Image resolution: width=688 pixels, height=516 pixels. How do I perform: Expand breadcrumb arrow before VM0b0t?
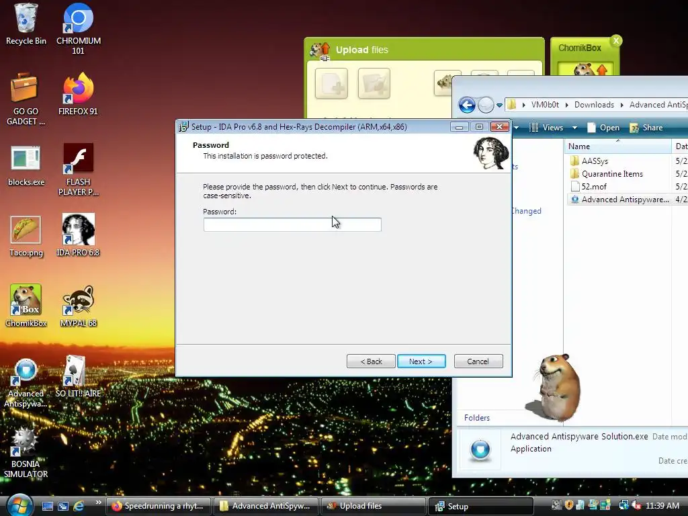pyautogui.click(x=524, y=105)
